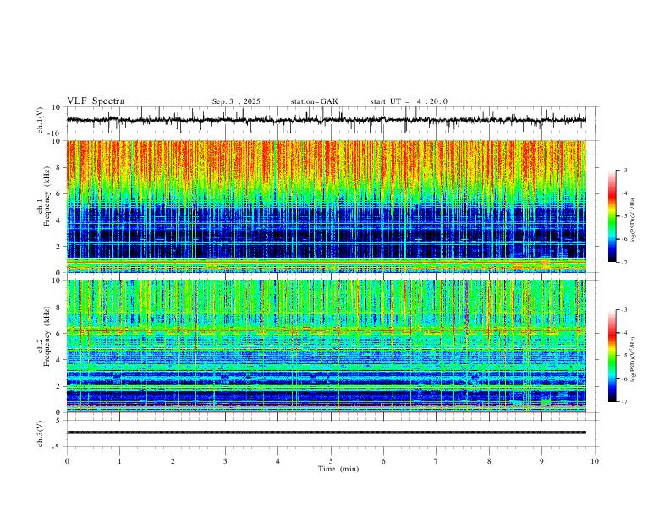
Task: Click time axis tick label "1"
Action: pyautogui.click(x=120, y=461)
